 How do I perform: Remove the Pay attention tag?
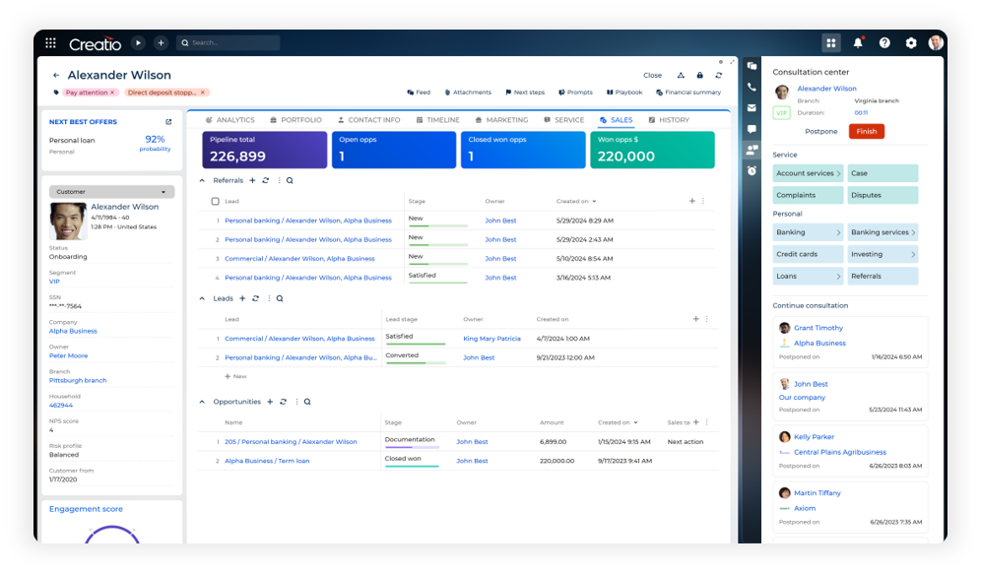tap(112, 93)
